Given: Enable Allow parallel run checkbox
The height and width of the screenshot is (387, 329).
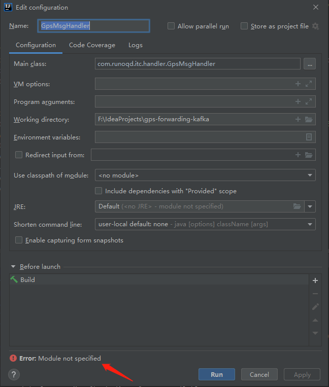Looking at the screenshot, I should coord(171,26).
